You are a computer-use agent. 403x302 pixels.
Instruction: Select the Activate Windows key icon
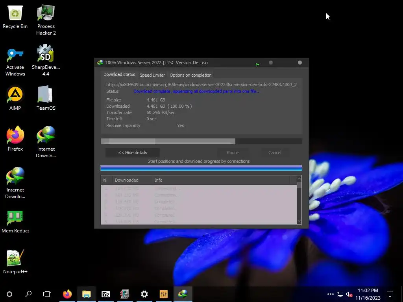15,62
